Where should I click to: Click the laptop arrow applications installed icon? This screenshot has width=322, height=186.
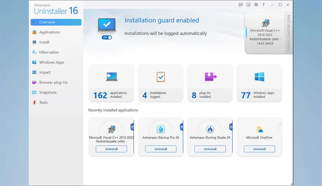tap(111, 77)
